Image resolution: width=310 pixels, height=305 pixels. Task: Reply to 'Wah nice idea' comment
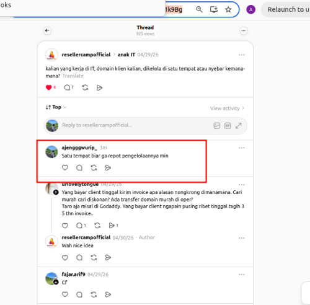(79, 257)
